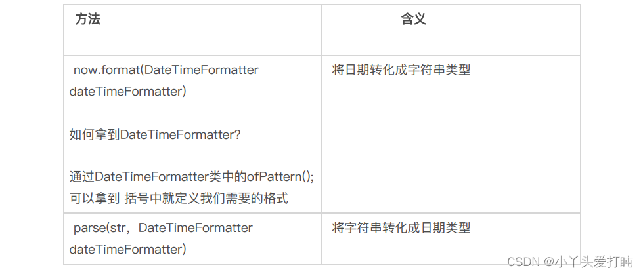The width and height of the screenshot is (643, 274).
Task: Click the 如何拿到DateTimeFormatter? question line
Action: coord(155,135)
